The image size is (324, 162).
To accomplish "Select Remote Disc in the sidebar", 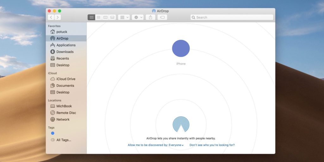I will (x=66, y=113).
